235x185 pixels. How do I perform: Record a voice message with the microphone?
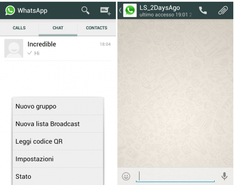(224, 176)
